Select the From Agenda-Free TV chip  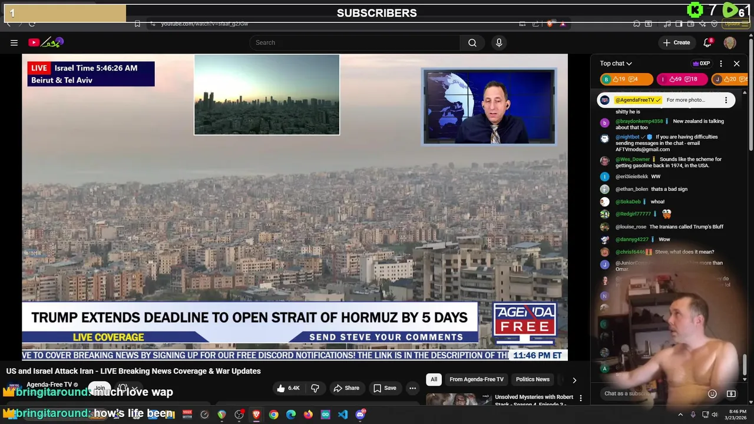pyautogui.click(x=477, y=379)
